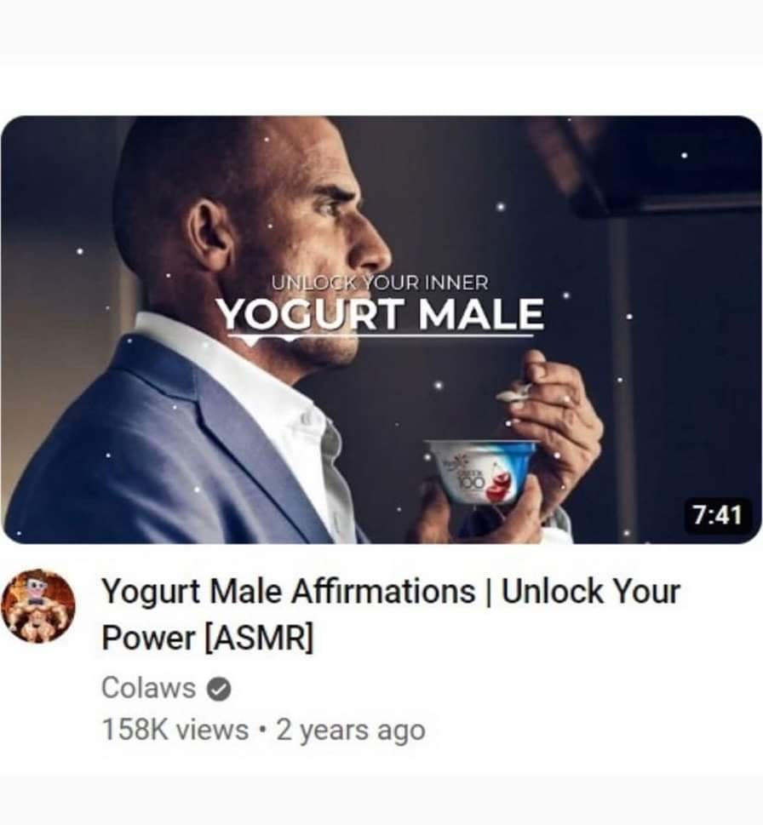Click the underline beneath 'YOGURT MALE'
This screenshot has width=763, height=825.
pos(381,335)
